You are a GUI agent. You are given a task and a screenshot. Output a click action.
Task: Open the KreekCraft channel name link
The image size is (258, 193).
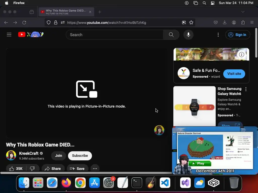point(29,153)
